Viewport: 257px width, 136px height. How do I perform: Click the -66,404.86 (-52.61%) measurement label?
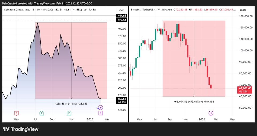[x=194, y=101]
